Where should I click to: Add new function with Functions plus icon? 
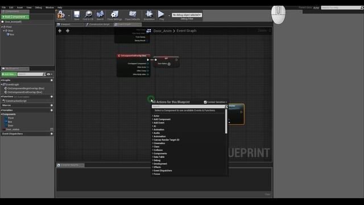pos(52,96)
